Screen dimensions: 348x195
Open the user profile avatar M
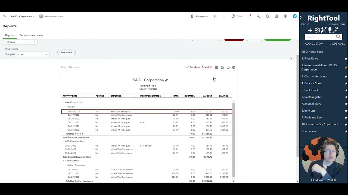pyautogui.click(x=294, y=16)
